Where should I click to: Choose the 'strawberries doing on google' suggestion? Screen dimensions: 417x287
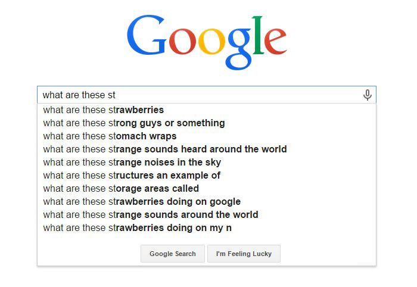[x=206, y=202]
